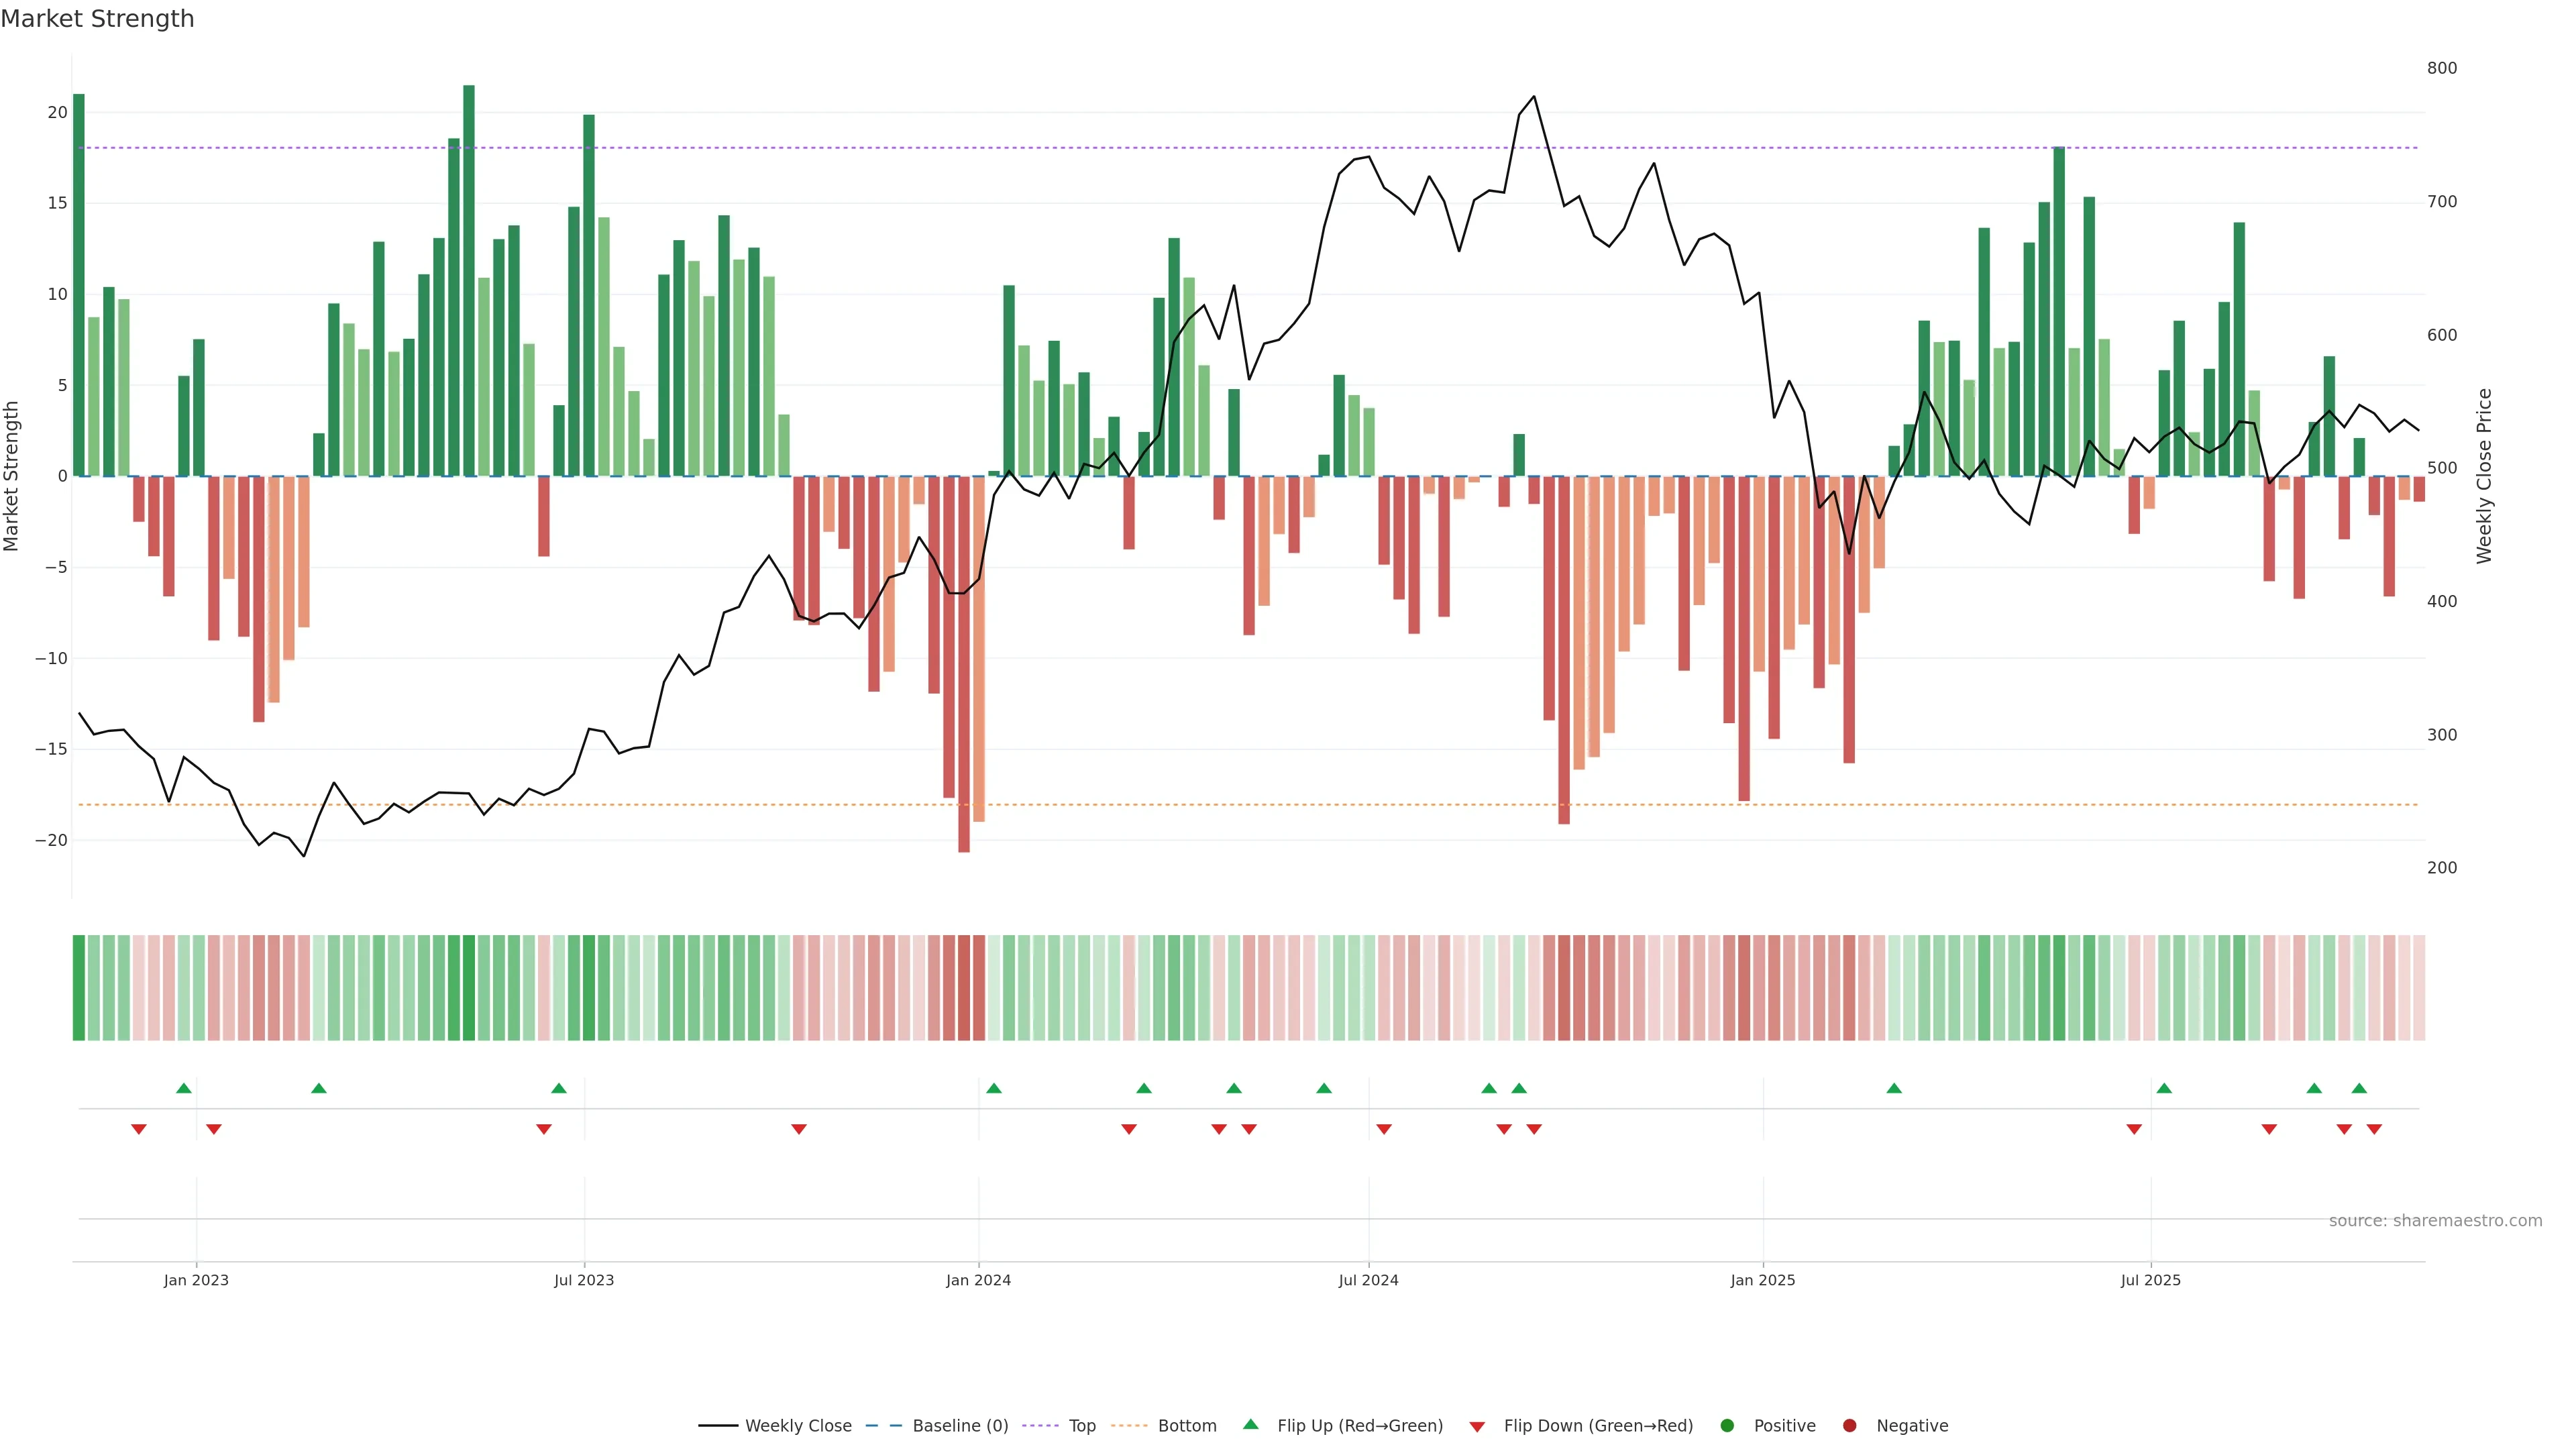Click the Jan 2024 x-axis label
Viewport: 2576px width, 1449px height.
click(978, 1280)
